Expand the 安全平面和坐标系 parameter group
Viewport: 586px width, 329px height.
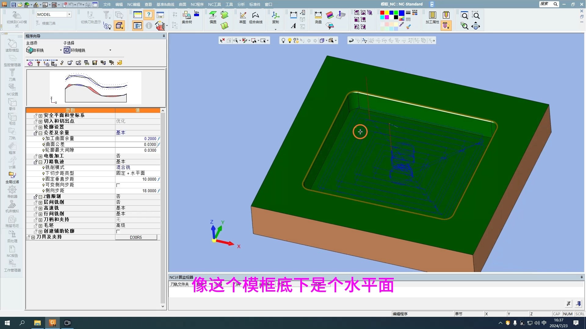(40, 116)
